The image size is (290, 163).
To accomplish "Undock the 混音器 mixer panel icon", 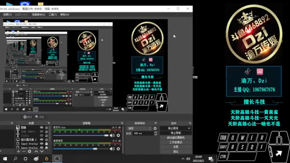I will [122, 123].
